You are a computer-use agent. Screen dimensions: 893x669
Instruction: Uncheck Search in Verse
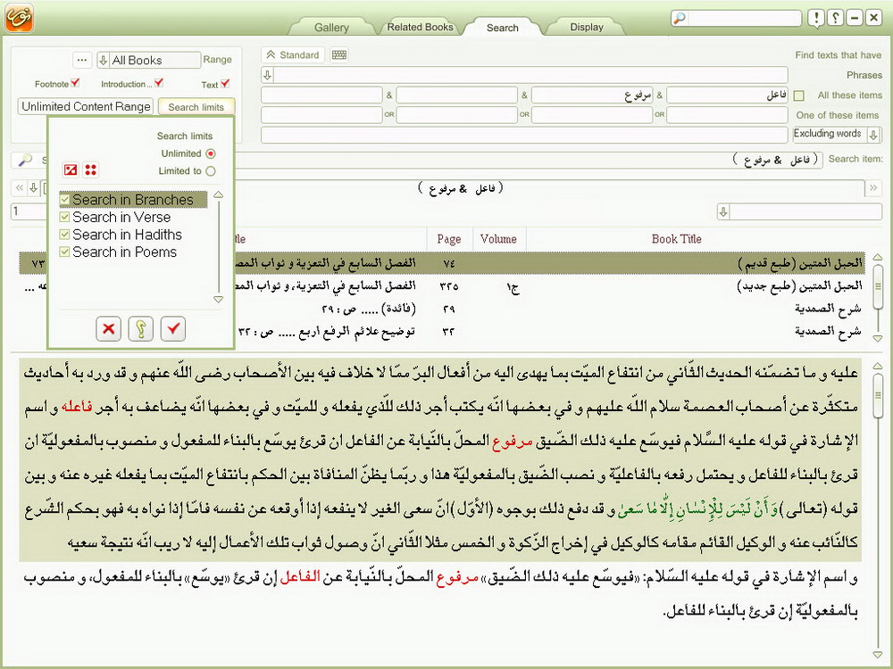tap(65, 218)
